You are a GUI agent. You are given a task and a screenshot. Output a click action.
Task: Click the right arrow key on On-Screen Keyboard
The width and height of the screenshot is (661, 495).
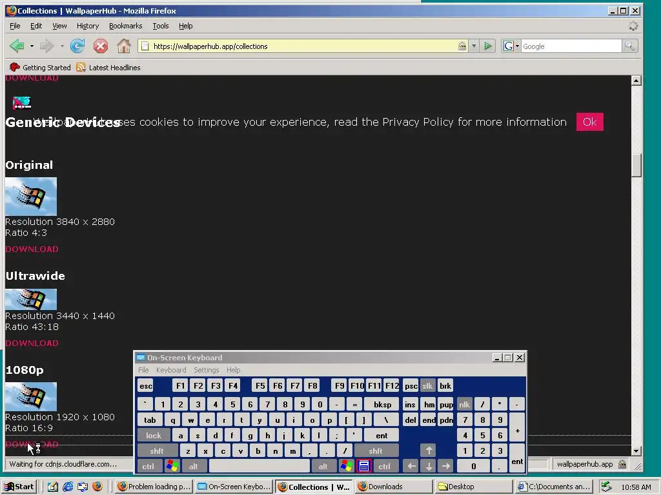(x=446, y=466)
